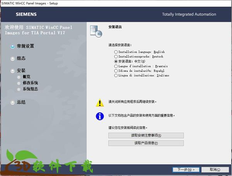The height and width of the screenshot is (176, 232).
Task: Click the 建议您在安装前阅读此信息 text
Action: [x=128, y=128]
